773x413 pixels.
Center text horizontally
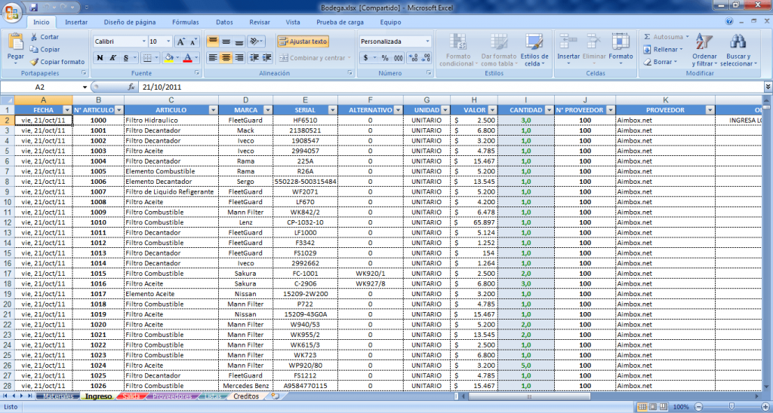pyautogui.click(x=226, y=57)
